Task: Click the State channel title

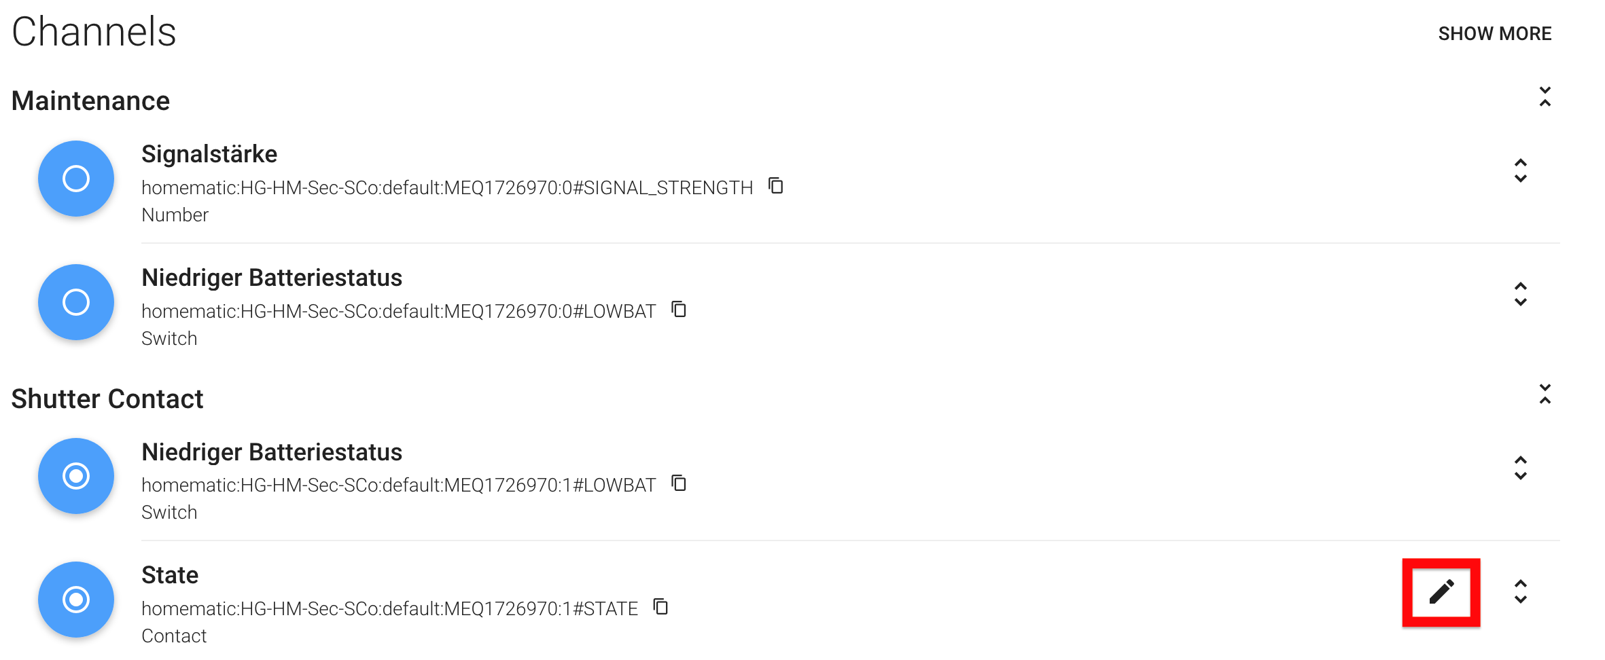Action: click(x=170, y=575)
